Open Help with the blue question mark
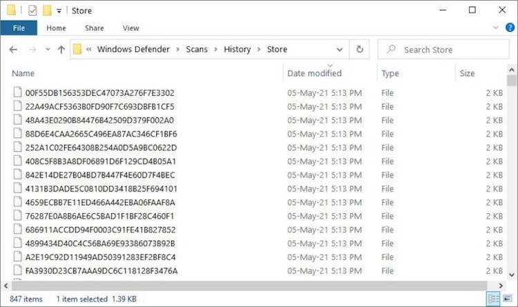Image resolution: width=518 pixels, height=307 pixels. pyautogui.click(x=510, y=28)
